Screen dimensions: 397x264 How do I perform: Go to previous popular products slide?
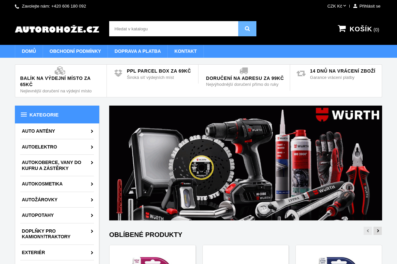coord(368,231)
